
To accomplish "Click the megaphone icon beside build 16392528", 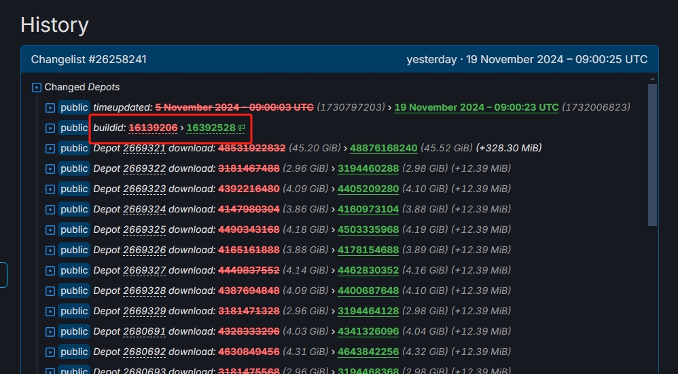I will pyautogui.click(x=241, y=128).
